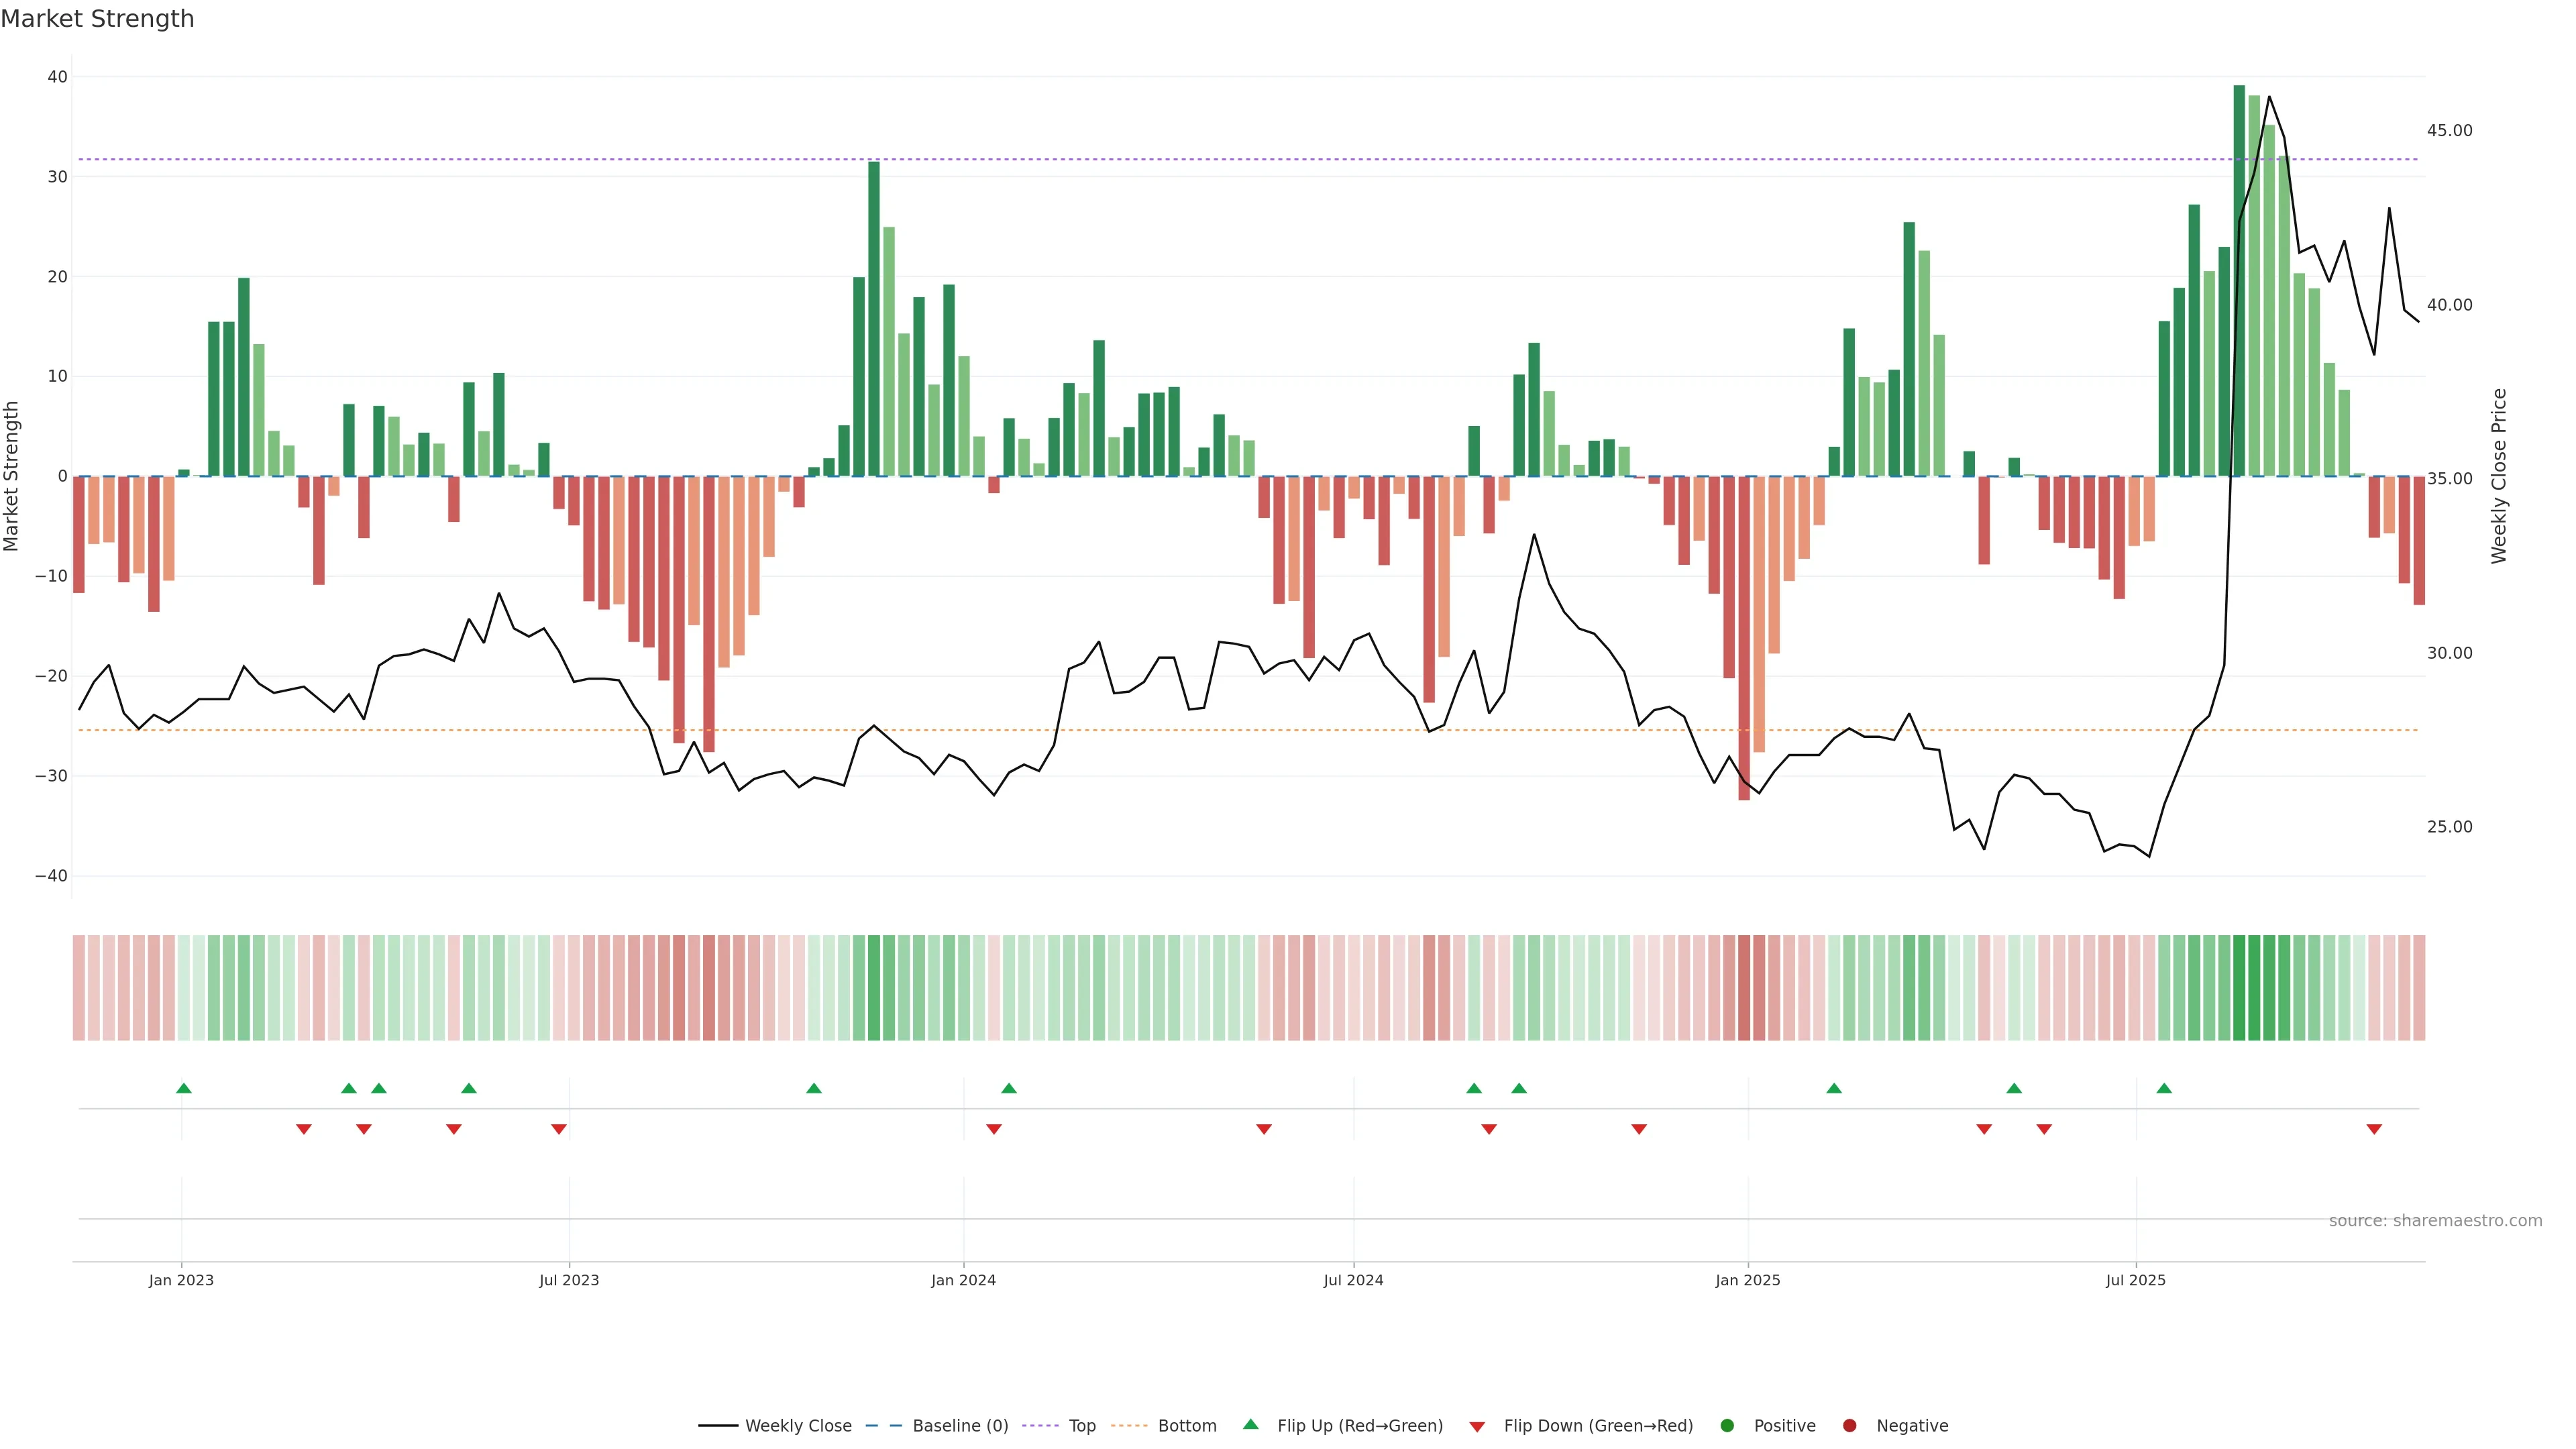The image size is (2576, 1449).
Task: Click the Jan 2024 x-axis label
Action: click(x=963, y=1280)
